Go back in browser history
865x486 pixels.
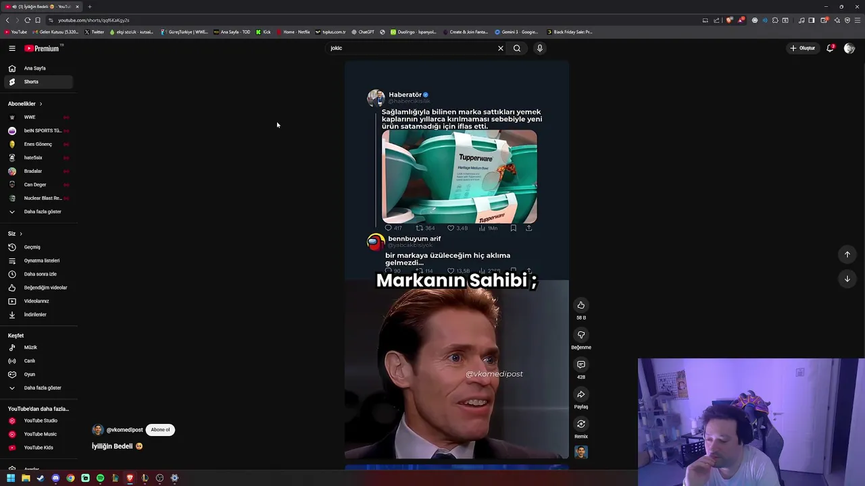7,20
